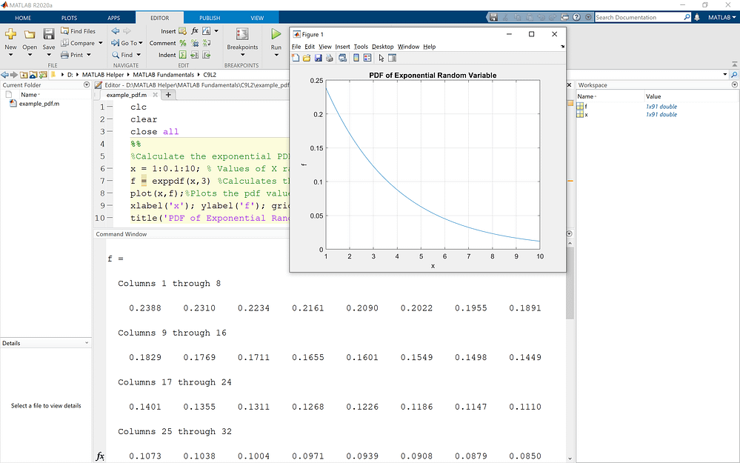Click the plus to add new editor tab
This screenshot has height=463, width=740.
pyautogui.click(x=168, y=95)
